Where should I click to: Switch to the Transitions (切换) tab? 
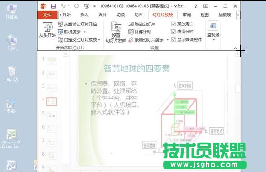121,15
